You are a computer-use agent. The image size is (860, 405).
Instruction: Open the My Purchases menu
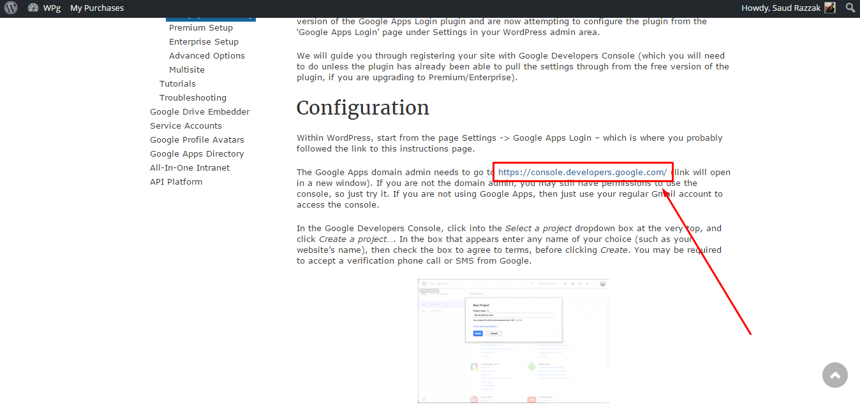[97, 8]
